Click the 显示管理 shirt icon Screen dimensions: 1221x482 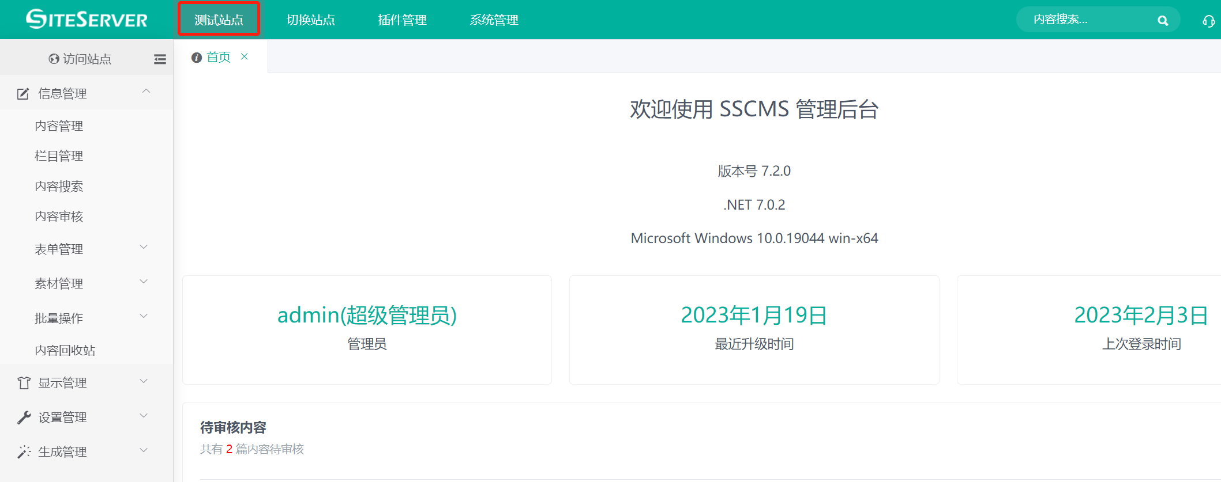[24, 383]
